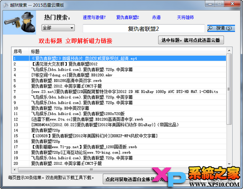Click the 搜索(S) search button
243x189 pixels.
coord(221,28)
